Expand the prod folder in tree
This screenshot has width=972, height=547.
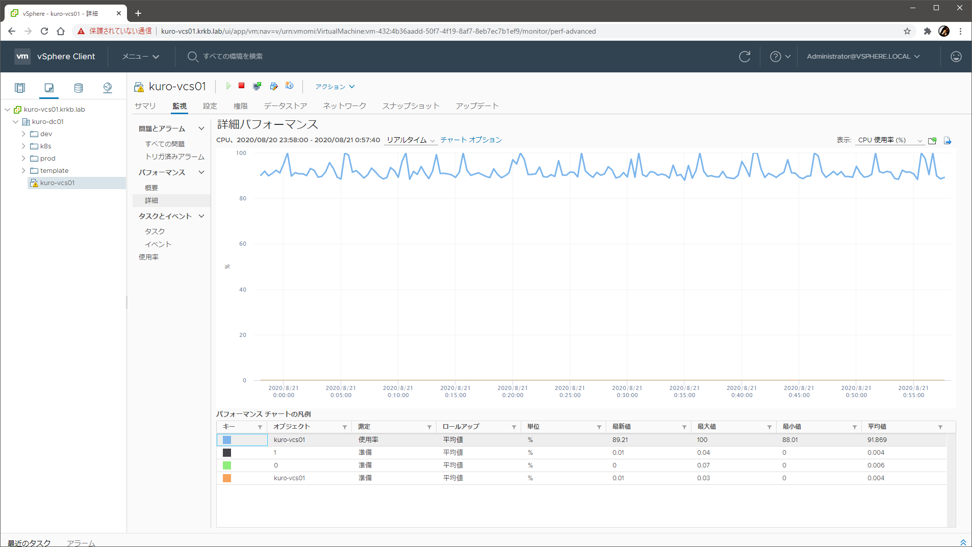click(x=23, y=159)
